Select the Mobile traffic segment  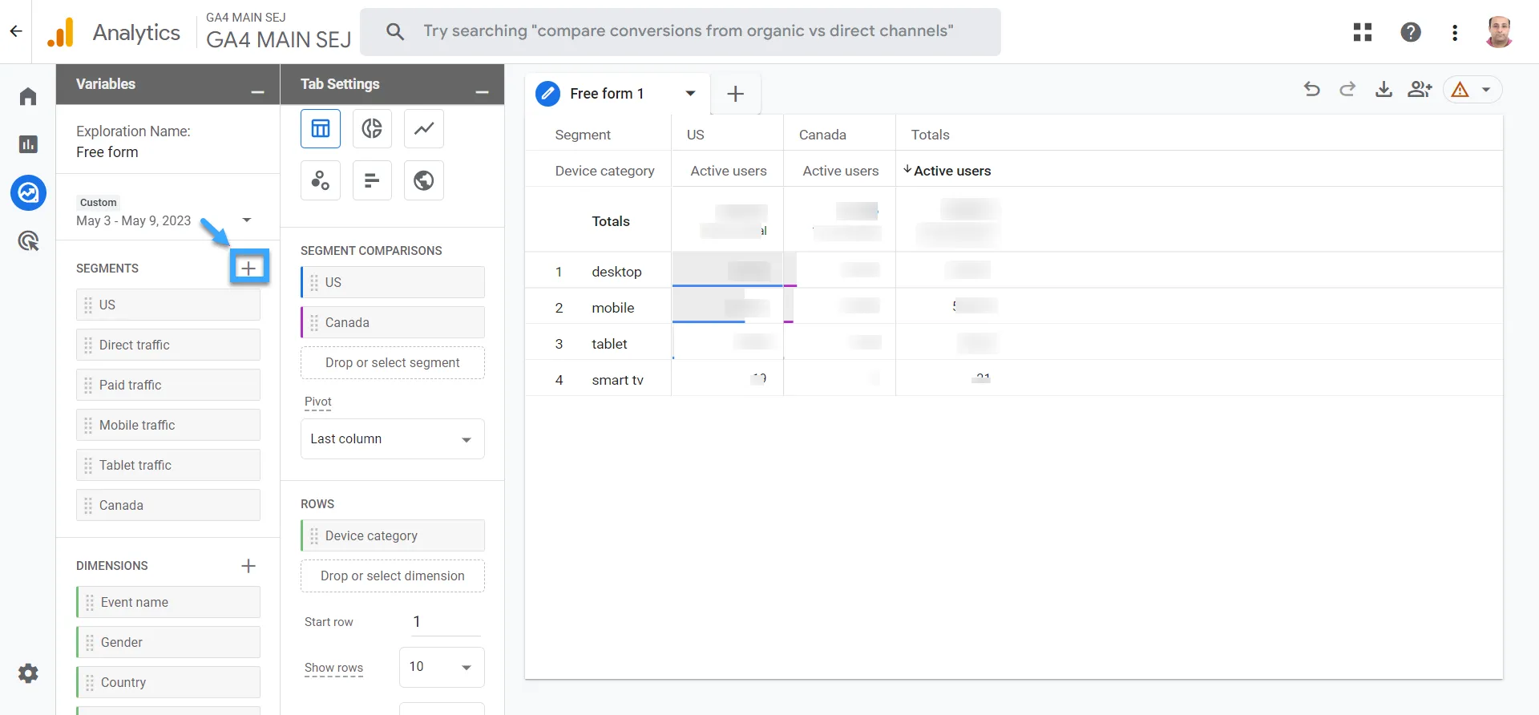pos(168,426)
